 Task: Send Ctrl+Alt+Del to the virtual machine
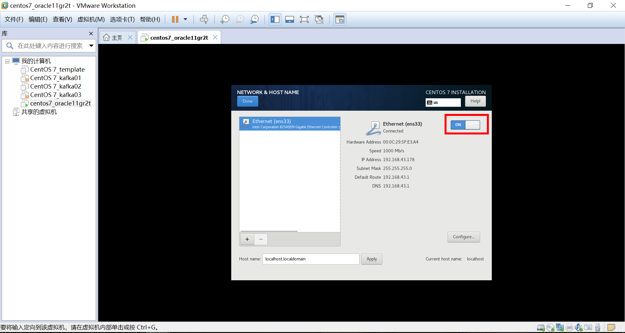pyautogui.click(x=204, y=20)
